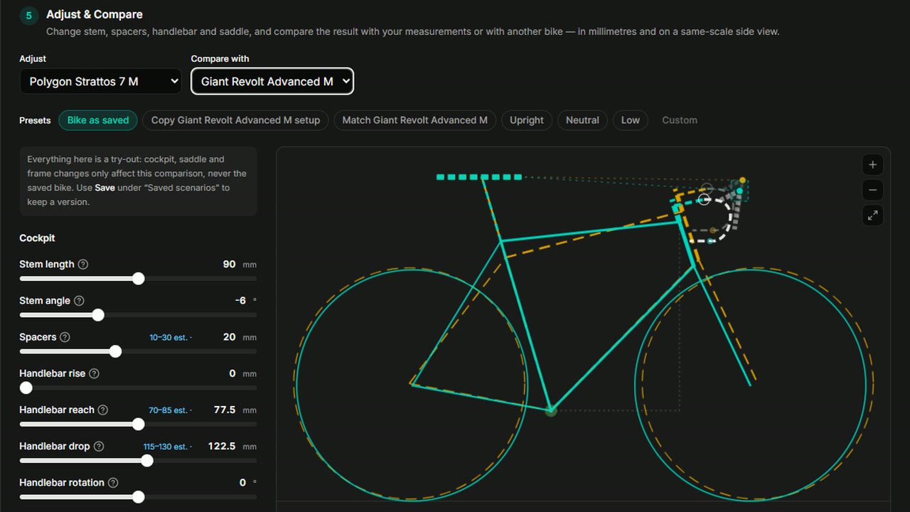This screenshot has height=512, width=910.
Task: Open the Adjust bike dropdown
Action: coord(100,82)
